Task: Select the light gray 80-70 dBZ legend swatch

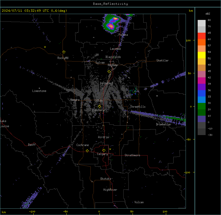Action: pyautogui.click(x=202, y=23)
